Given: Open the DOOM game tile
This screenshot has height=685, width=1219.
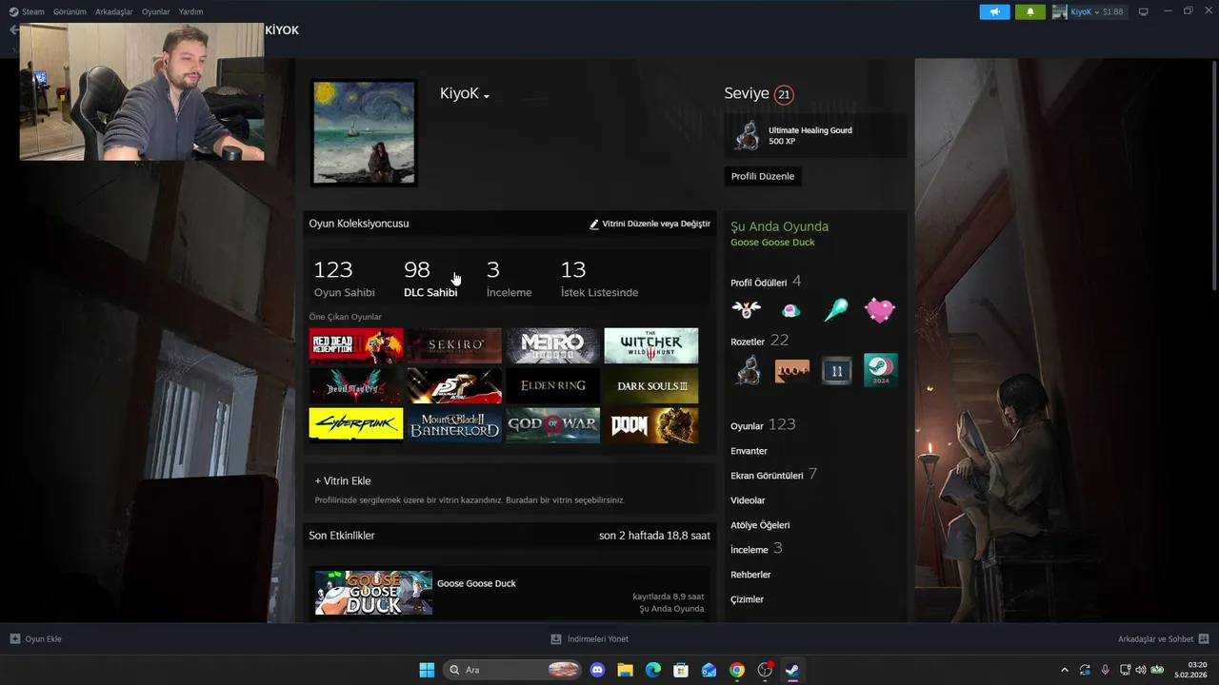Looking at the screenshot, I should click(651, 425).
